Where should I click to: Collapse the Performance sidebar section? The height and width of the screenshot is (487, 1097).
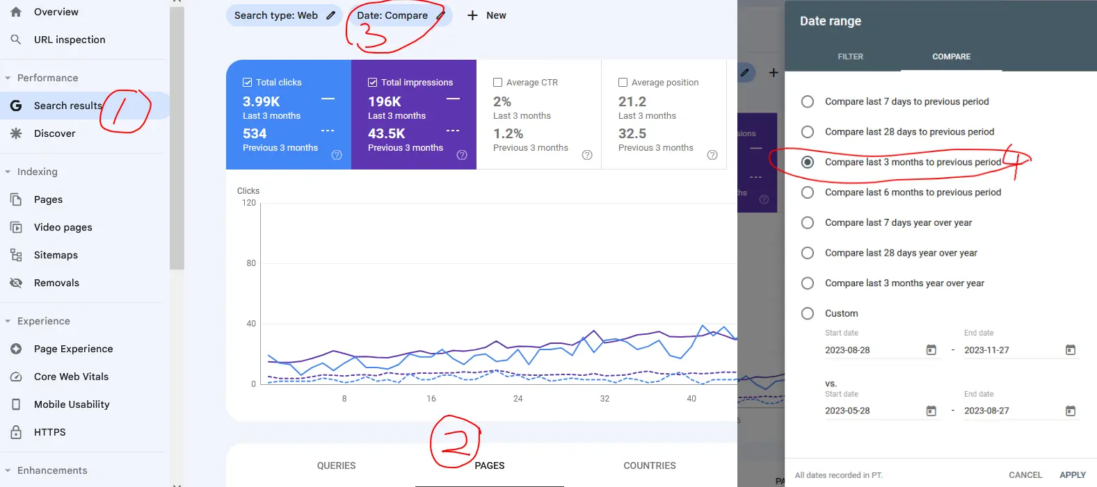(x=8, y=78)
